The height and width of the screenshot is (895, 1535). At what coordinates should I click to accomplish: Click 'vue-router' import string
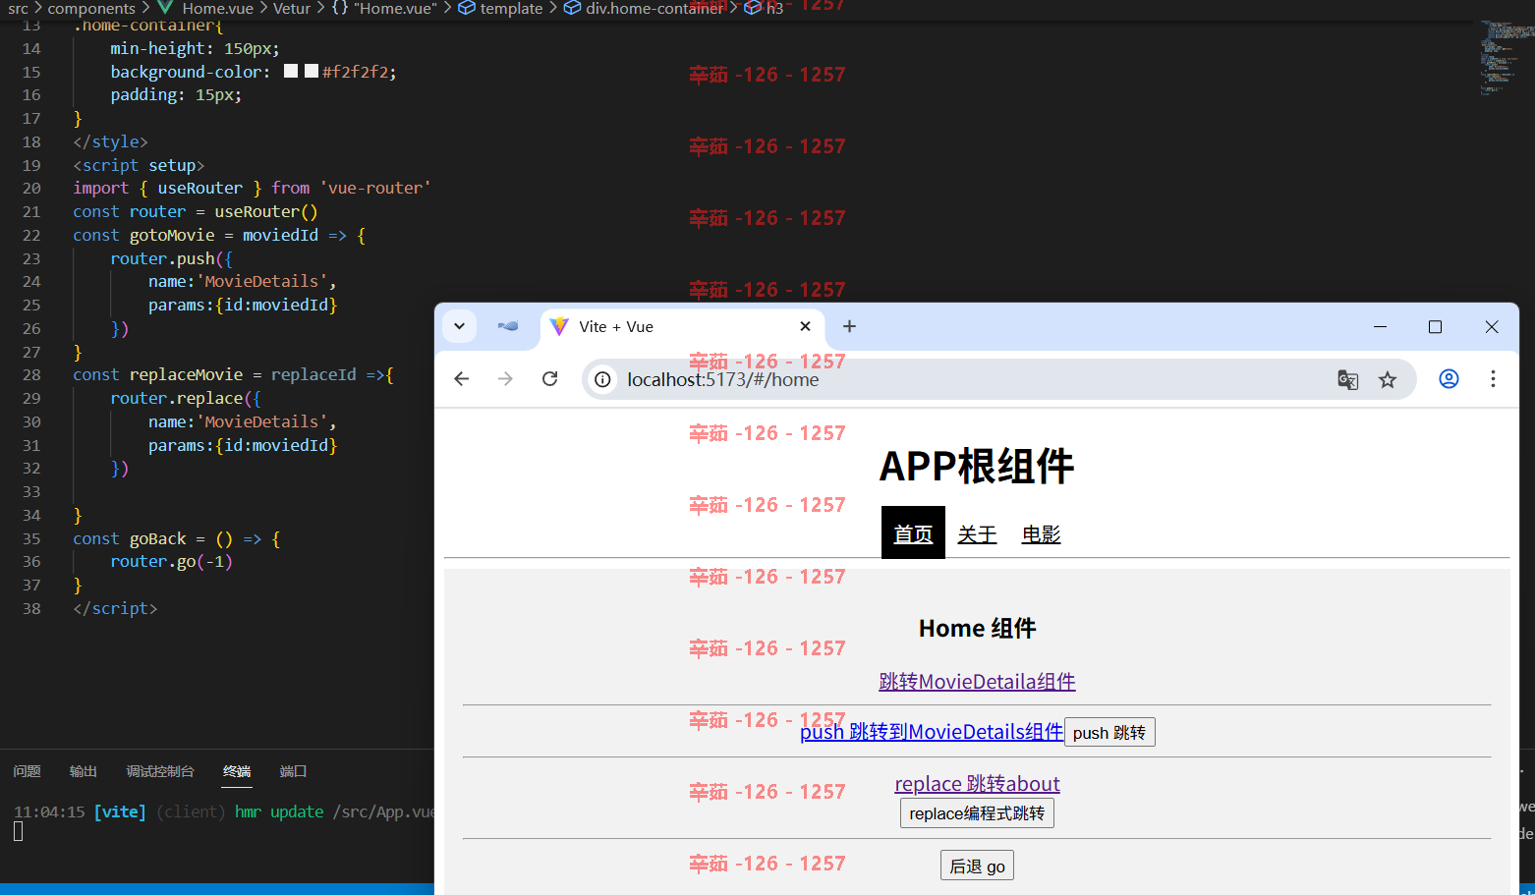(375, 188)
